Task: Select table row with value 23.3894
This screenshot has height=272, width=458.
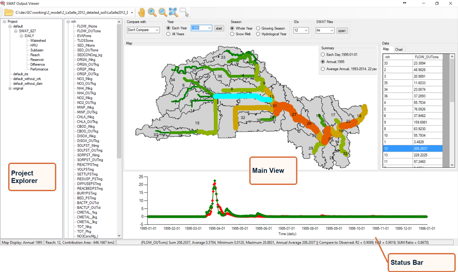Action: [x=413, y=63]
